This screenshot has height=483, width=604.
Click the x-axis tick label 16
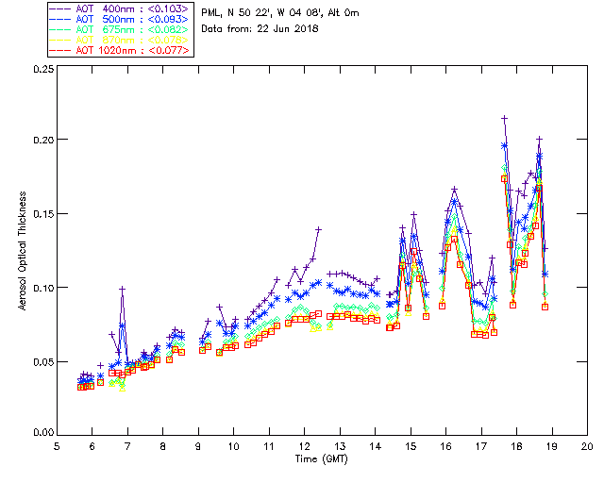click(x=446, y=446)
